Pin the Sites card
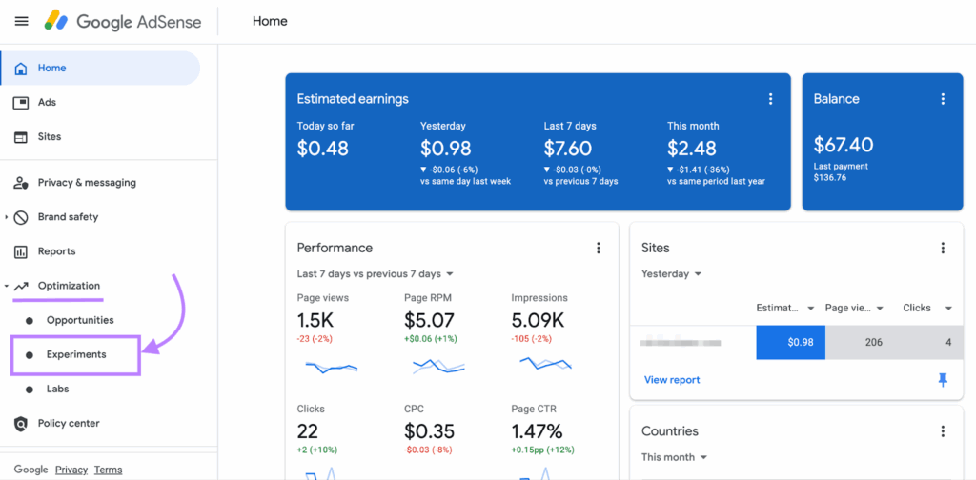The image size is (976, 480). [x=943, y=380]
